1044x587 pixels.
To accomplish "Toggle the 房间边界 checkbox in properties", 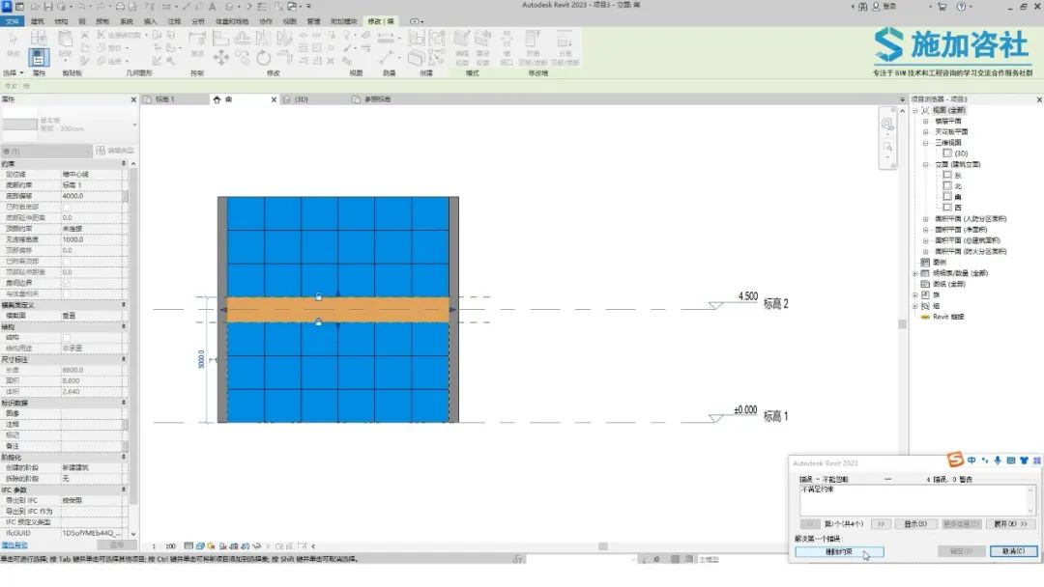I will click(x=66, y=283).
